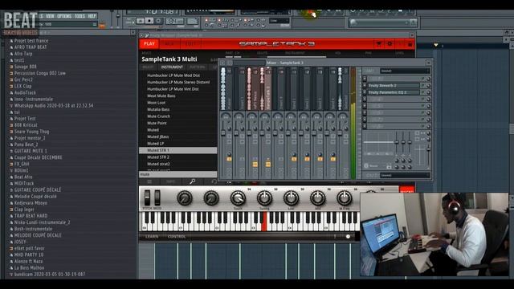
Task: Click Mixer view layout icon beside menu arrow
Action: (230, 63)
